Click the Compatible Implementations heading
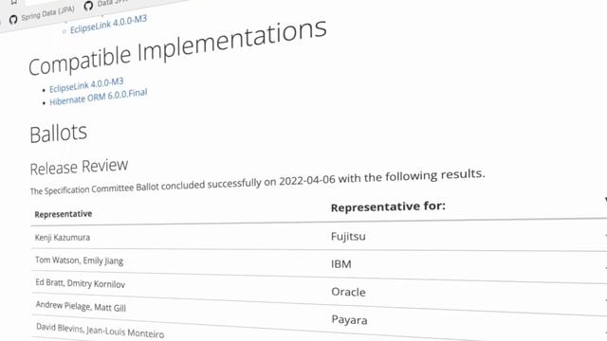The width and height of the screenshot is (607, 341). tap(177, 47)
